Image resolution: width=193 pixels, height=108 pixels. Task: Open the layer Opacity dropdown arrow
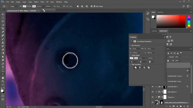[180, 57]
